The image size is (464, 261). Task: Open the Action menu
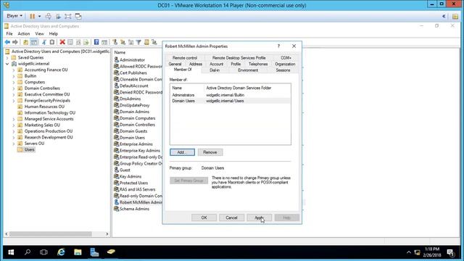tap(24, 34)
